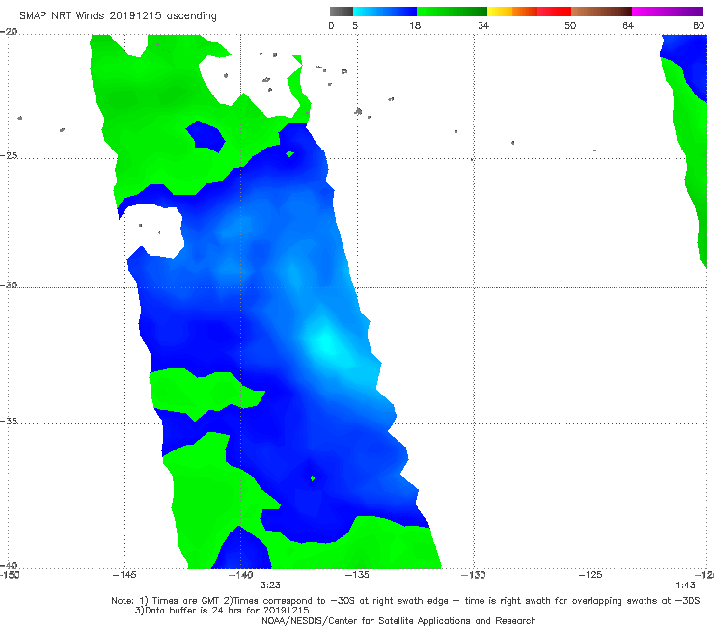Click the longitude label '-135'
714x627 pixels.
tap(357, 575)
